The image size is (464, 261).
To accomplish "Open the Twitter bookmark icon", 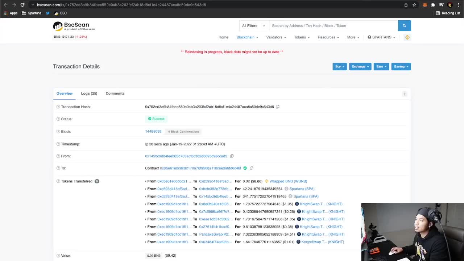I will click(47, 13).
